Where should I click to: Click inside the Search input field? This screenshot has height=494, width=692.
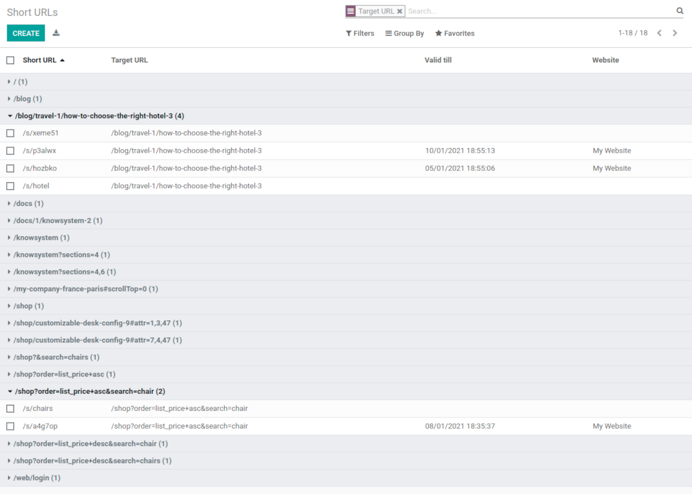539,11
